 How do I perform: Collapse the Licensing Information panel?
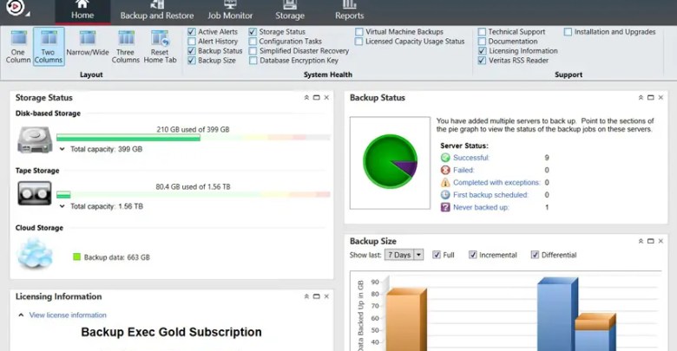306,296
